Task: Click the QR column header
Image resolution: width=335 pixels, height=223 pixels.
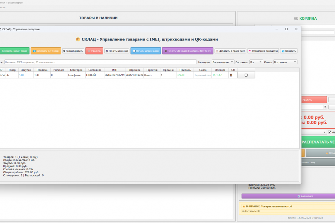Action: point(233,70)
